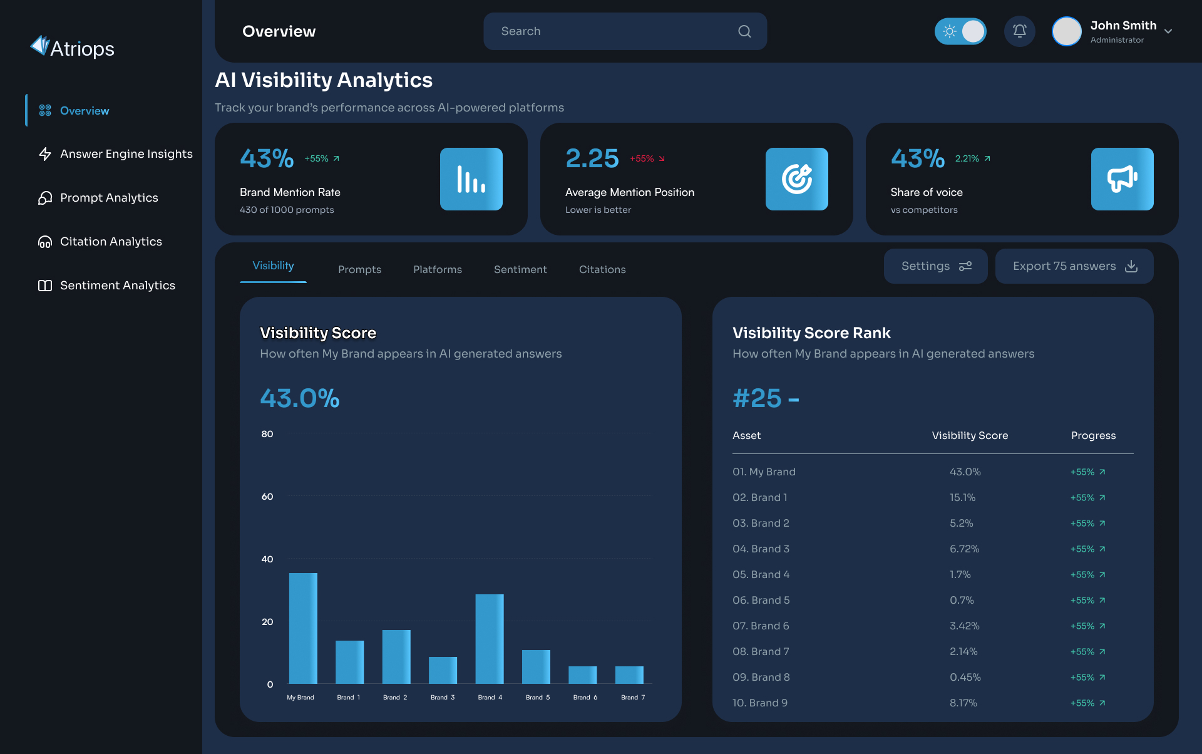The height and width of the screenshot is (754, 1202).
Task: Open the Settings filter options
Action: [x=935, y=266]
